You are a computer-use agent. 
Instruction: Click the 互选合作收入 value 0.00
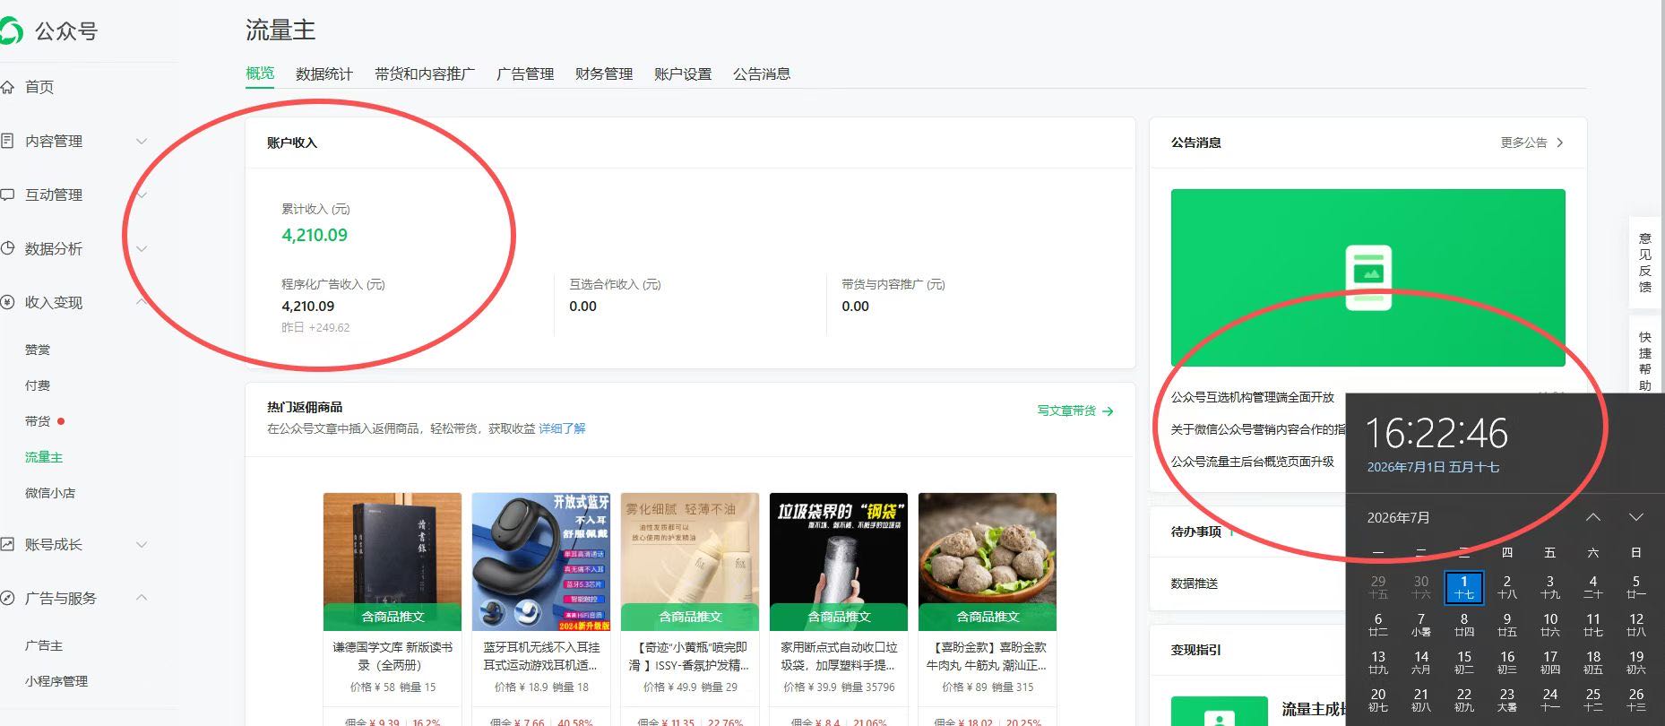click(x=583, y=307)
